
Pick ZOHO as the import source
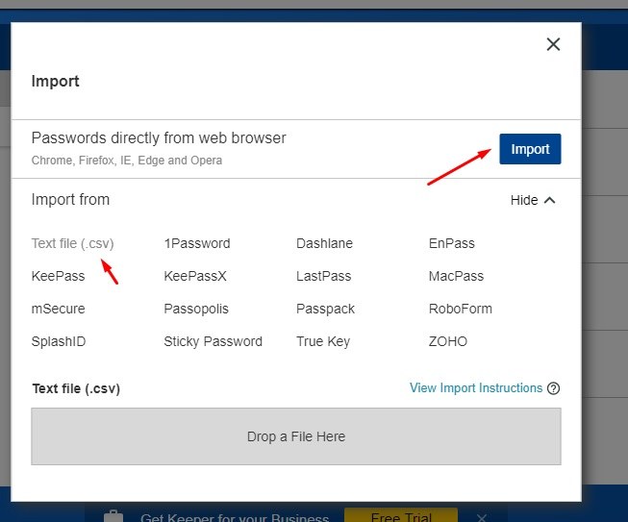pos(448,341)
